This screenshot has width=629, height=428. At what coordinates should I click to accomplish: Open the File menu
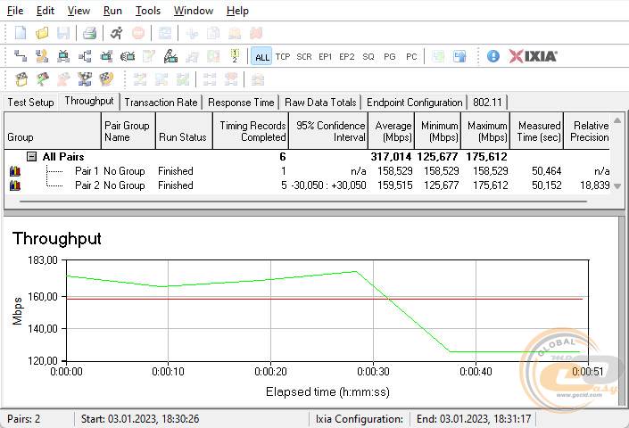pos(15,11)
